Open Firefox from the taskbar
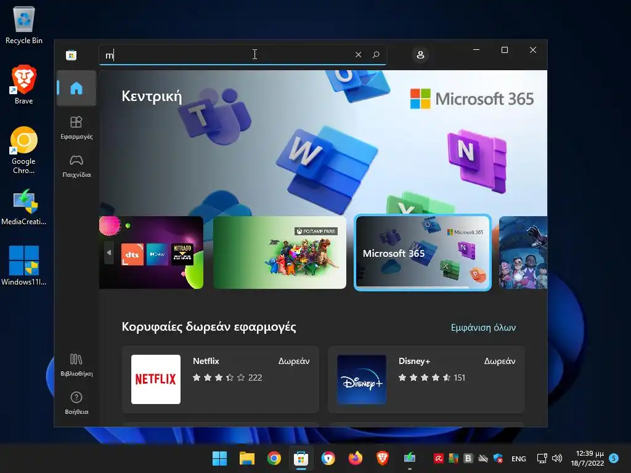Screen dimensions: 631x473 pyautogui.click(x=356, y=458)
